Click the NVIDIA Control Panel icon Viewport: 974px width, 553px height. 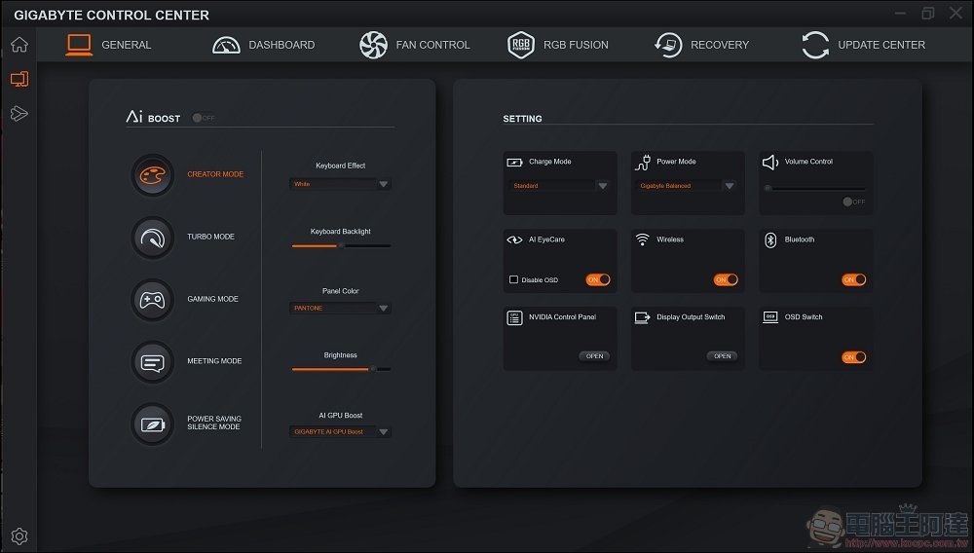(514, 317)
